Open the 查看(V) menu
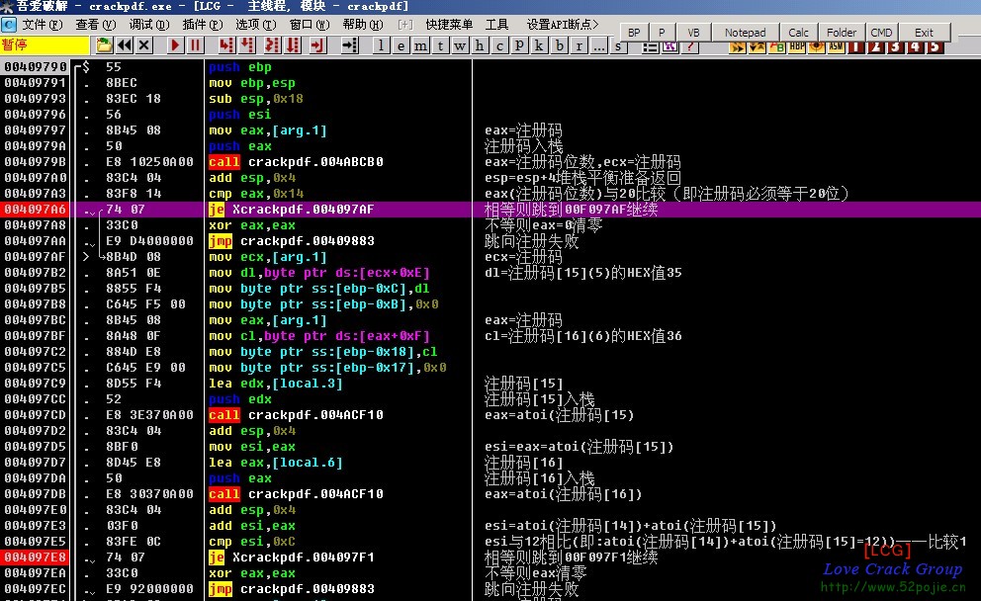 [96, 25]
